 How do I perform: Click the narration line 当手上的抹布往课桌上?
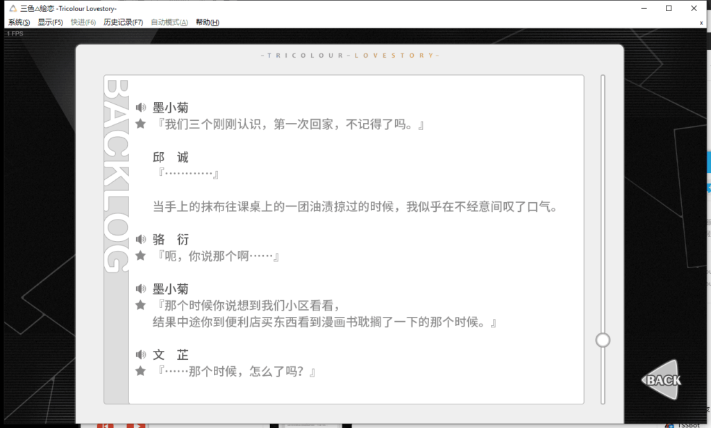pyautogui.click(x=355, y=207)
